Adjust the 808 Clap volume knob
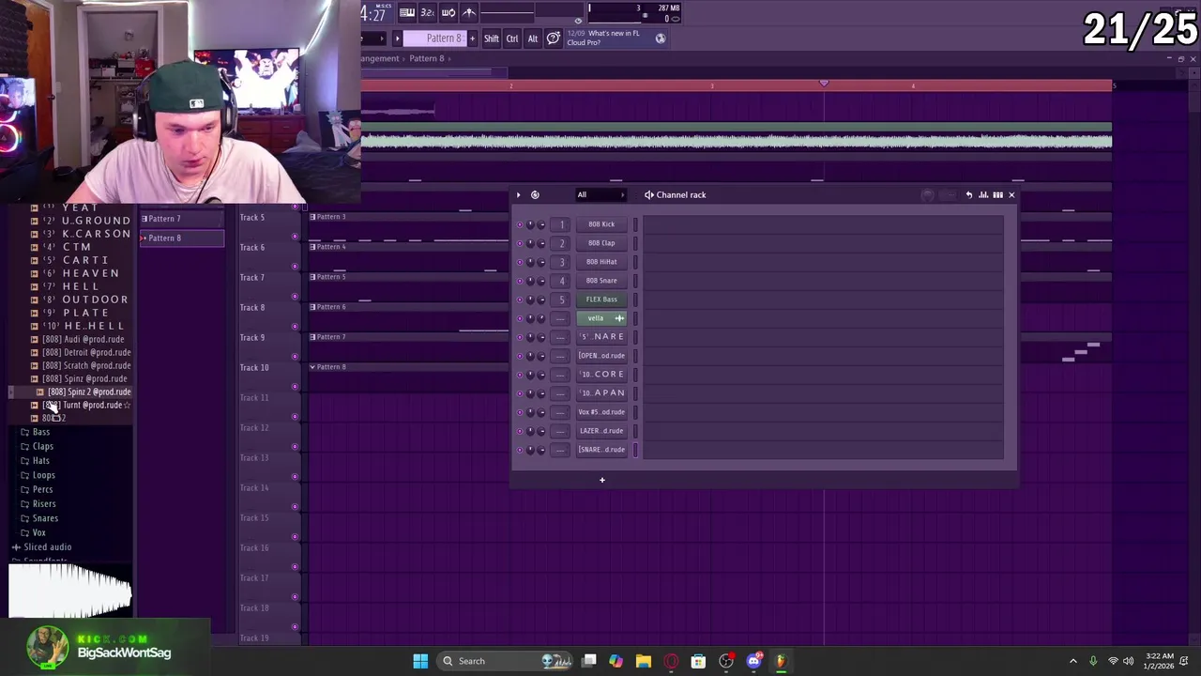The width and height of the screenshot is (1201, 676). pos(541,243)
